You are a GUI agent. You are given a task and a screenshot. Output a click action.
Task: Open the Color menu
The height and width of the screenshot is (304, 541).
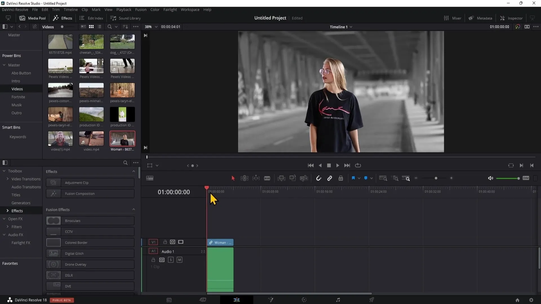[x=155, y=10]
